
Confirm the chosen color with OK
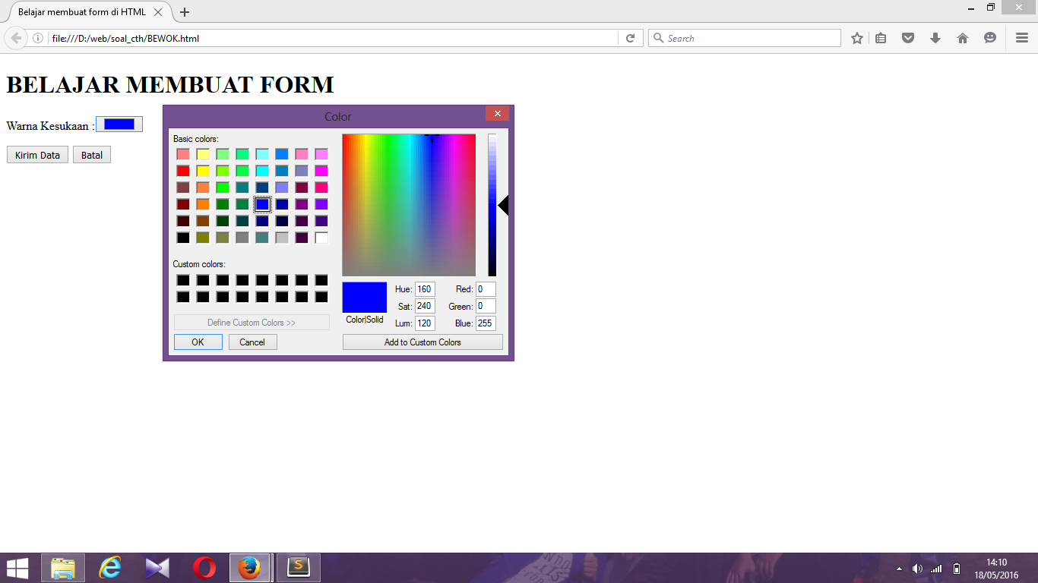coord(198,342)
